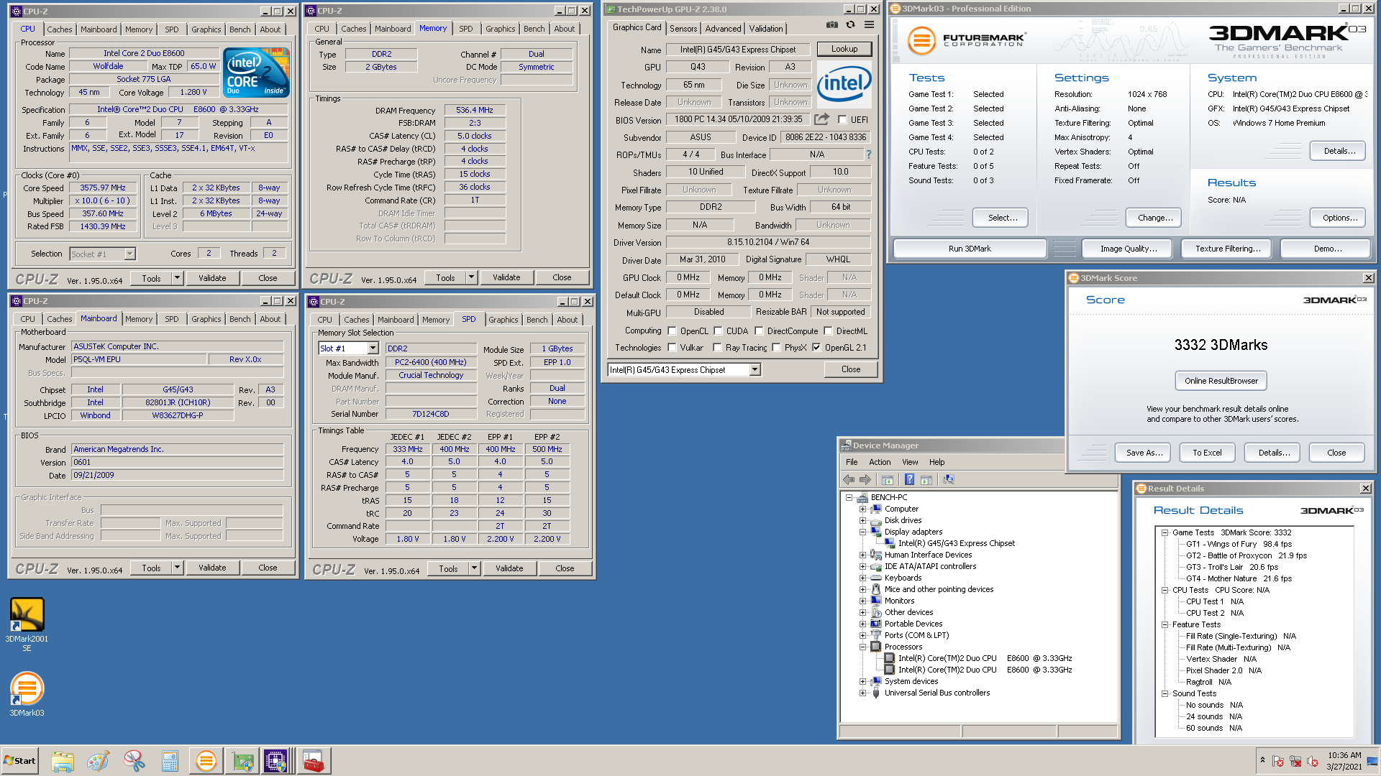Toggle PhysX checkbox
This screenshot has width=1381, height=776.
[x=776, y=348]
